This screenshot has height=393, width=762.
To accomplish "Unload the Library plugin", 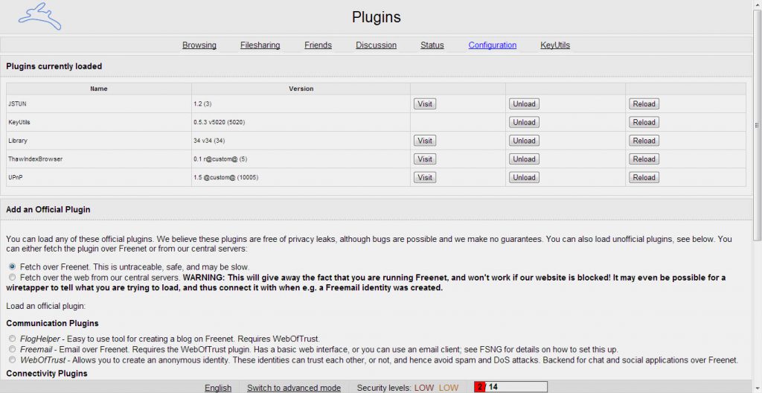I will (x=524, y=141).
